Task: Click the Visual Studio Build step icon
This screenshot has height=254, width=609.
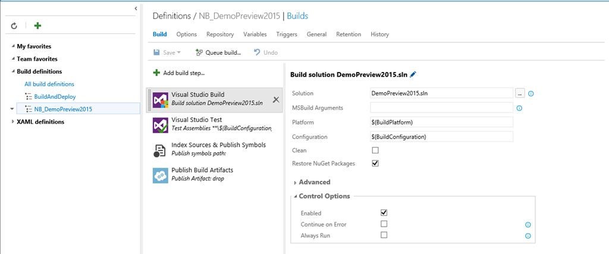Action: (x=161, y=100)
